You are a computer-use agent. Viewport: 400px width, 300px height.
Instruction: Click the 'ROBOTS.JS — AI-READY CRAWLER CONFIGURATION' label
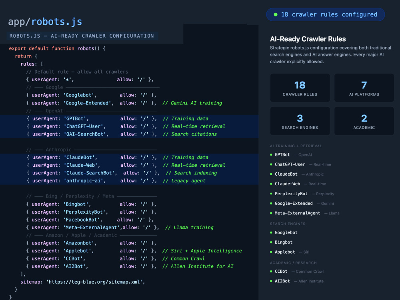tap(82, 36)
